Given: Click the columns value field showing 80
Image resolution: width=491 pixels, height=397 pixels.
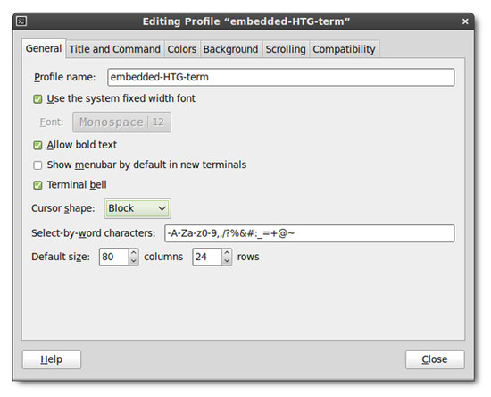Looking at the screenshot, I should tap(113, 257).
